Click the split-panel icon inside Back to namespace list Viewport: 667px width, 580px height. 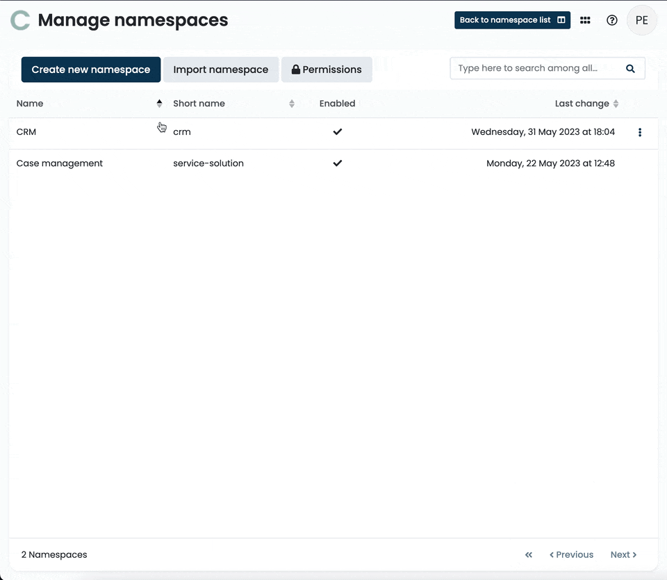[x=561, y=20]
